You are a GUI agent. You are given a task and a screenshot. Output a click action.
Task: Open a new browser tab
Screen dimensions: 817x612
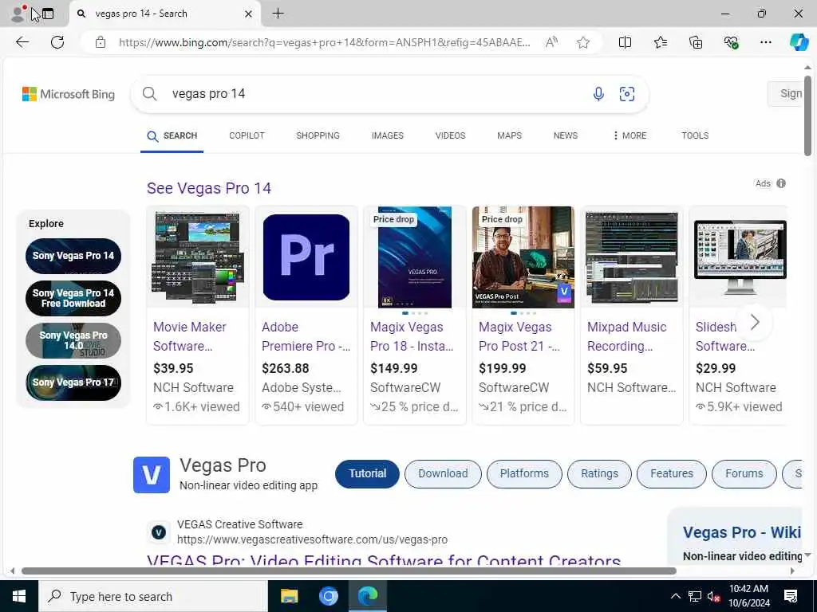click(x=278, y=14)
